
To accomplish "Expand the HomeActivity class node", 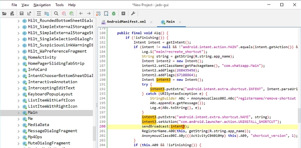I will click(18, 58).
